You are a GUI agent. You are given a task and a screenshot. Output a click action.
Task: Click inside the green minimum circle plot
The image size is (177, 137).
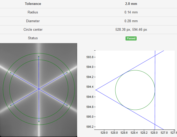click(x=135, y=90)
